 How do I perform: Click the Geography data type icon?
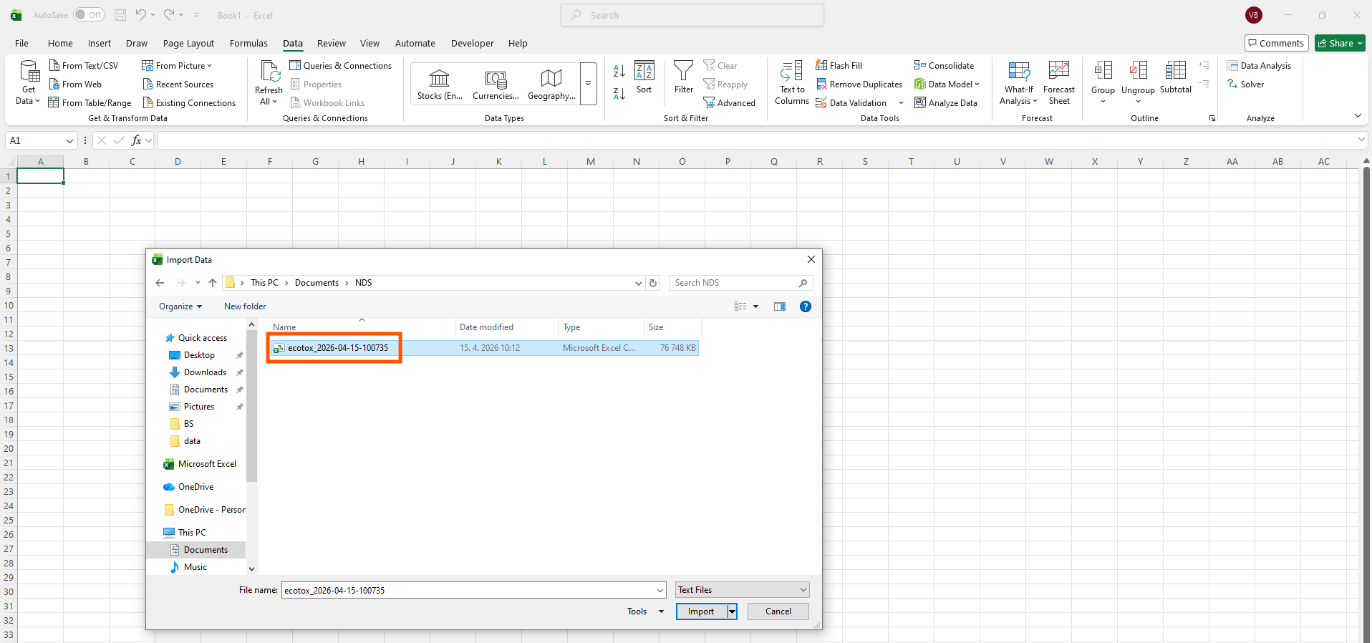coord(551,78)
